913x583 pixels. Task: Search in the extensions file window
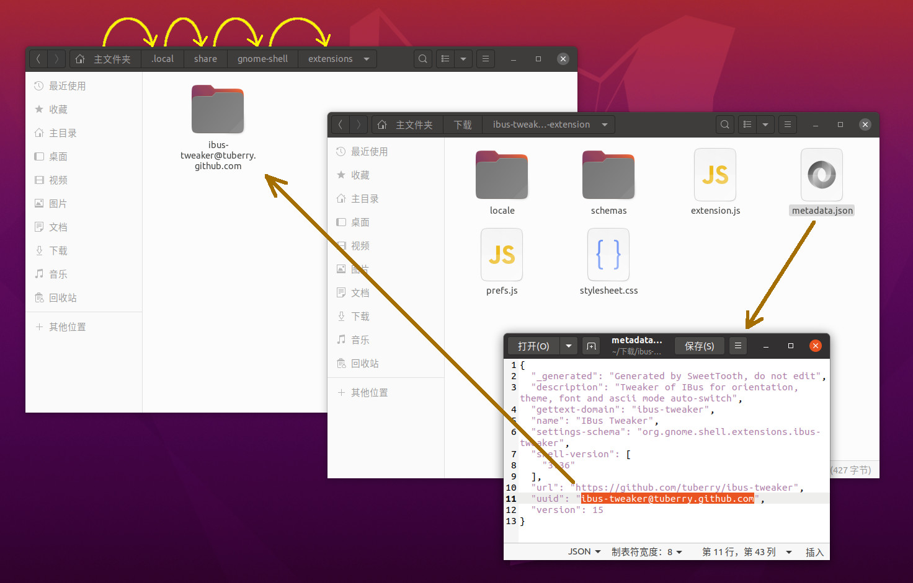click(x=423, y=59)
